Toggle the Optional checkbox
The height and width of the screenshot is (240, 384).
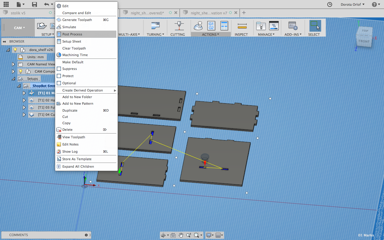pos(59,83)
